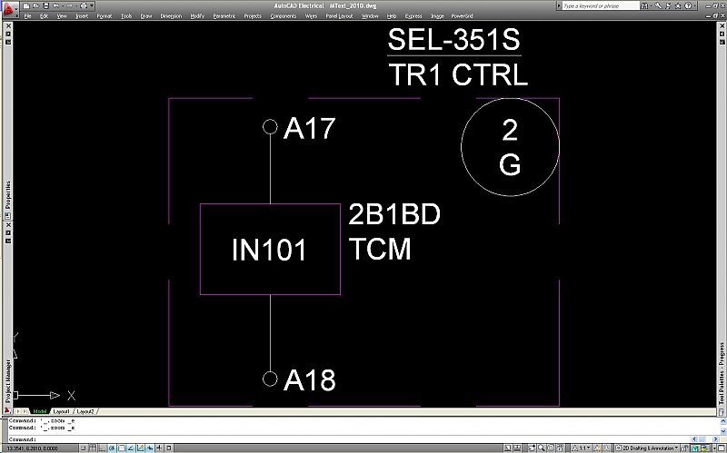Expand the Help dropdown arrow
Image resolution: width=727 pixels, height=453 pixels.
pyautogui.click(x=695, y=6)
